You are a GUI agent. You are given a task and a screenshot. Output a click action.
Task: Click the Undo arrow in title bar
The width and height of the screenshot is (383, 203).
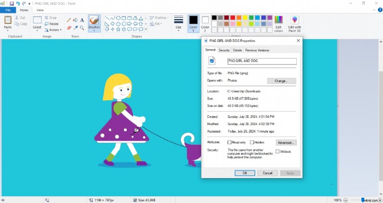[18, 3]
